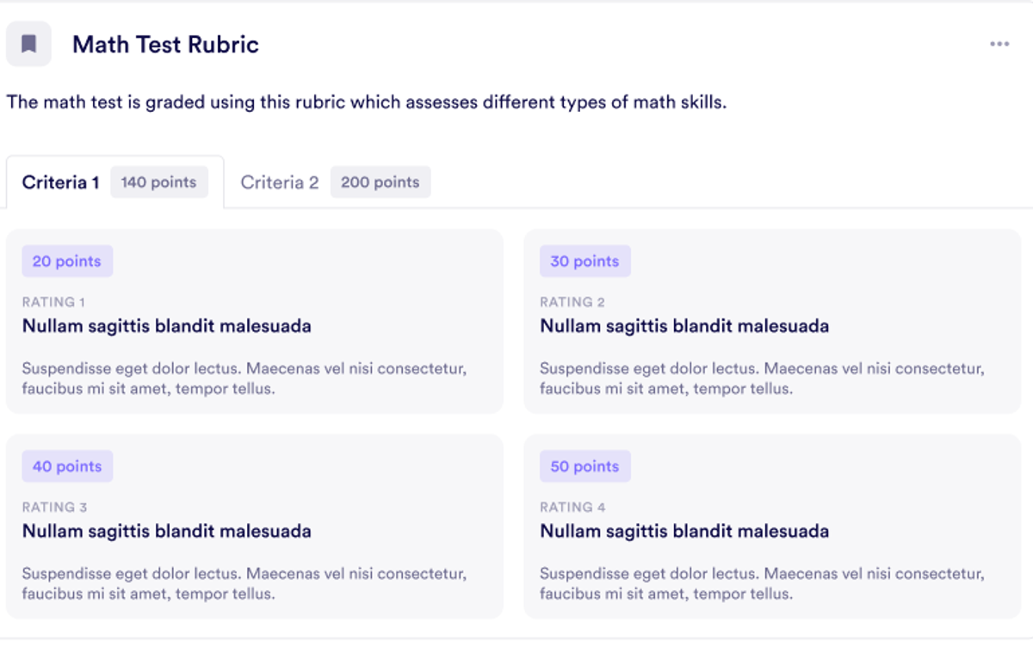
Task: Click the Rating 2 description text
Action: [x=763, y=379]
